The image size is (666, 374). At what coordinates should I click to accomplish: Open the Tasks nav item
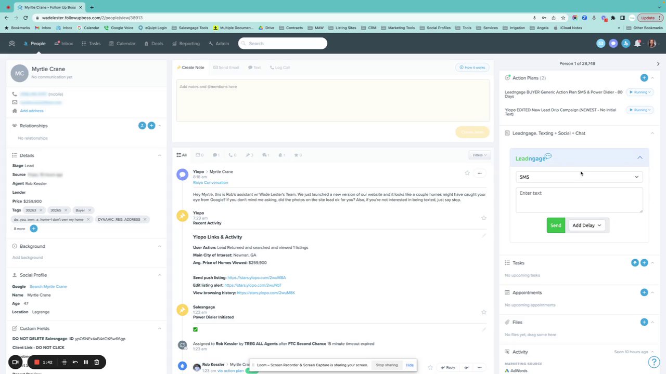(x=91, y=44)
